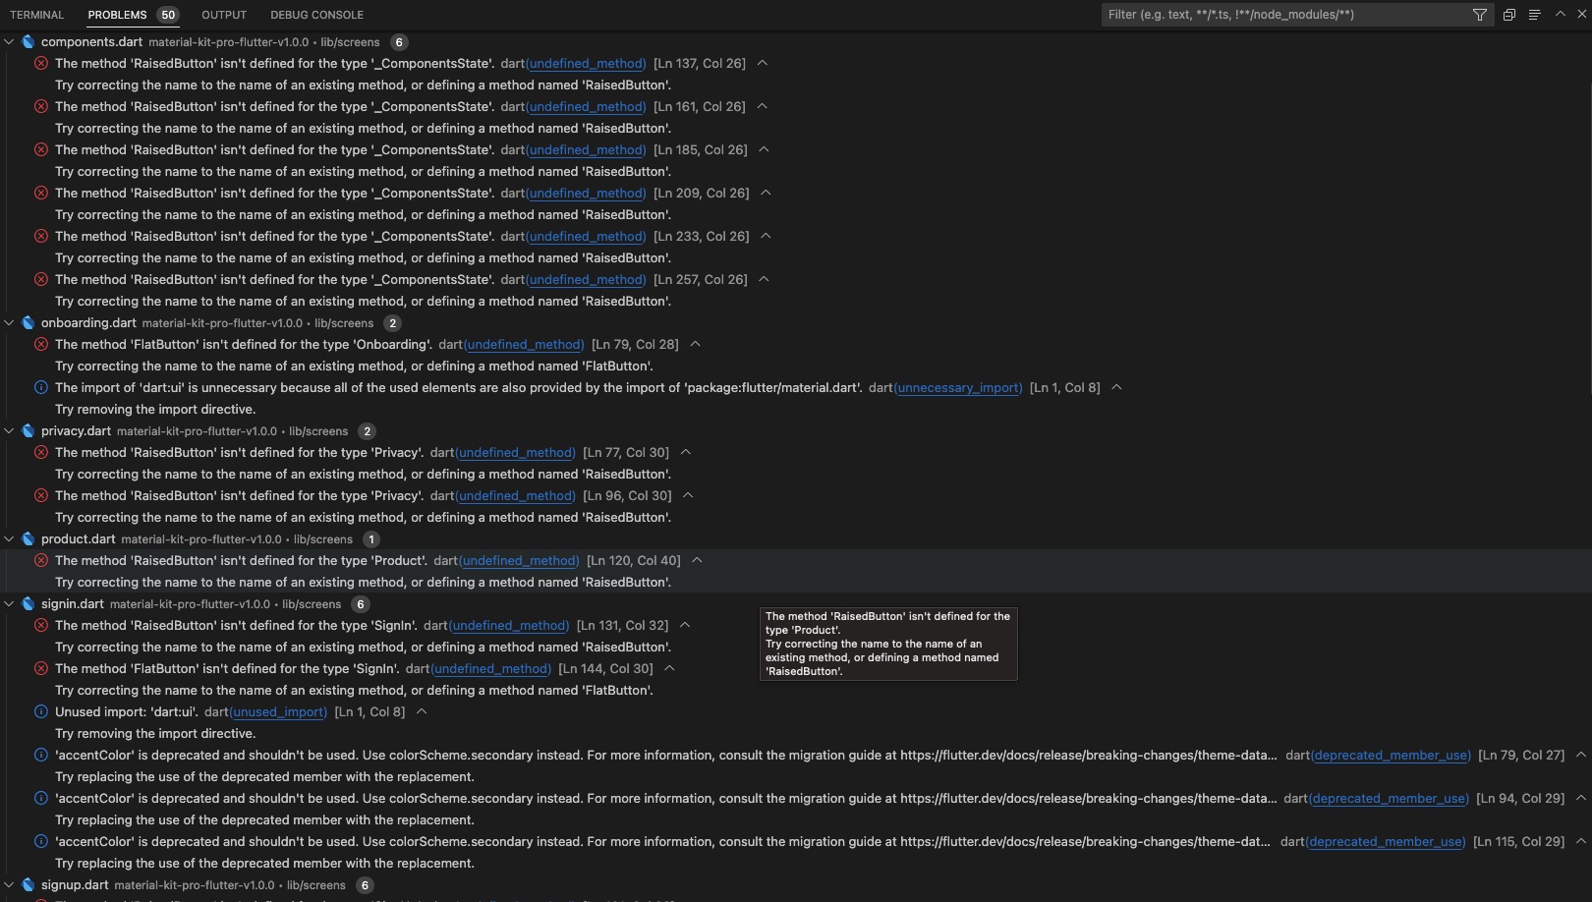This screenshot has width=1592, height=902.
Task: Open the DEBUG CONSOLE tab
Action: (315, 14)
